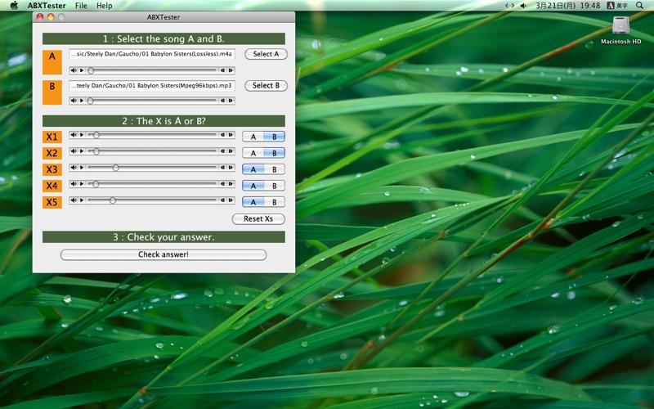Step backward in song B player
Image resolution: width=654 pixels, height=409 pixels.
222,101
